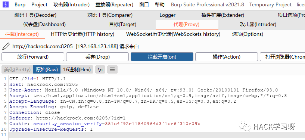
Task: Open the Logger tab
Action: (167, 15)
